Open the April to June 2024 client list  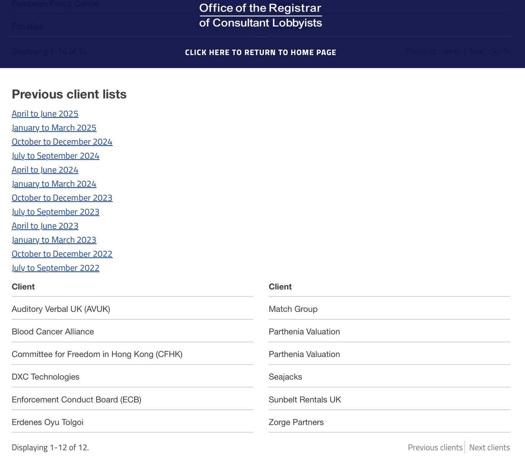[x=45, y=170]
